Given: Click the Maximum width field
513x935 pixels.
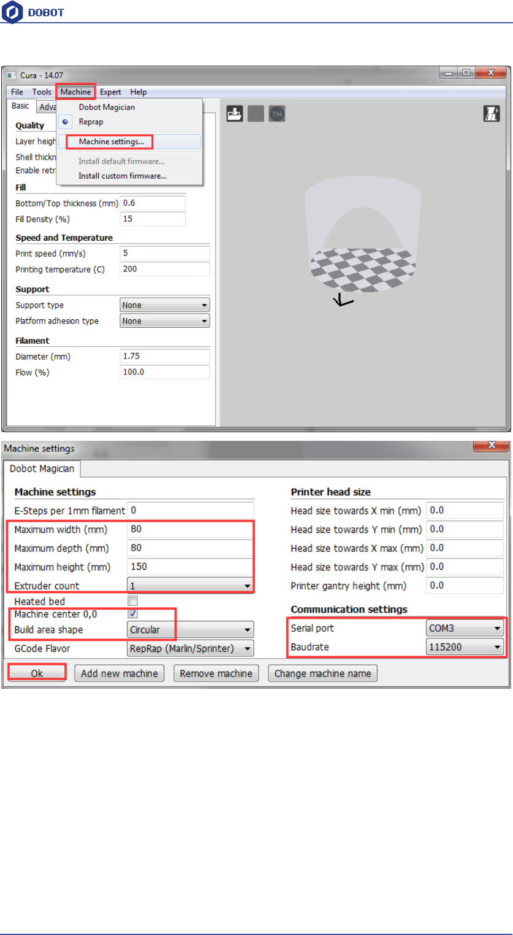Looking at the screenshot, I should [190, 529].
